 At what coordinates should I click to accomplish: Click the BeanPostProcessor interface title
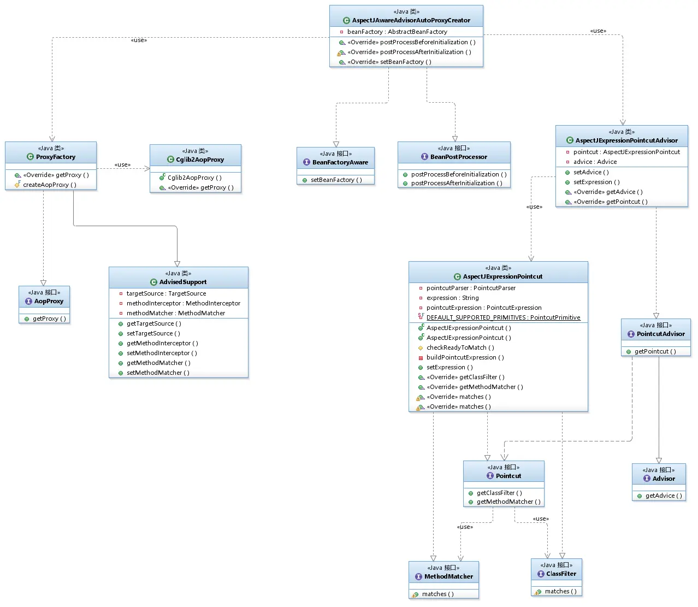tap(459, 157)
